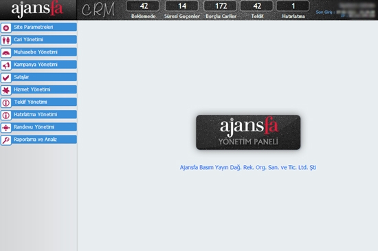Click the Satışlar checkmark icon
This screenshot has height=251, width=378.
coord(6,78)
